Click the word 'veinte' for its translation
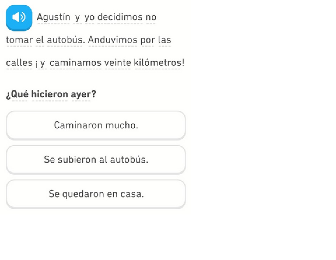The width and height of the screenshot is (336, 260). click(x=118, y=63)
